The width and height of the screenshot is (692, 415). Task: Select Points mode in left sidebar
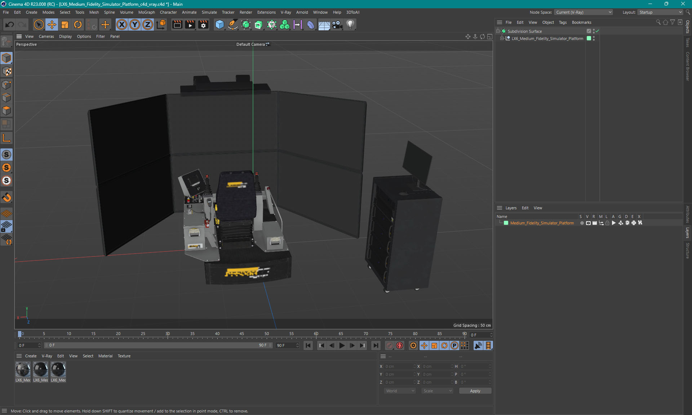6,85
